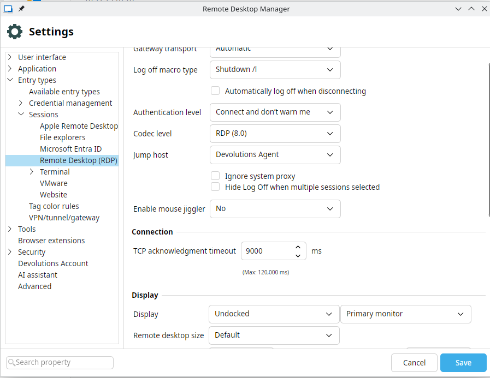
Task: Open Browser extensions settings
Action: 51,241
